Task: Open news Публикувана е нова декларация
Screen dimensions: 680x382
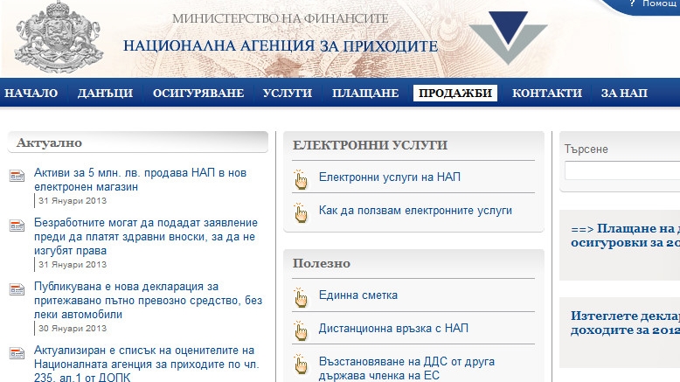Action: pyautogui.click(x=148, y=300)
